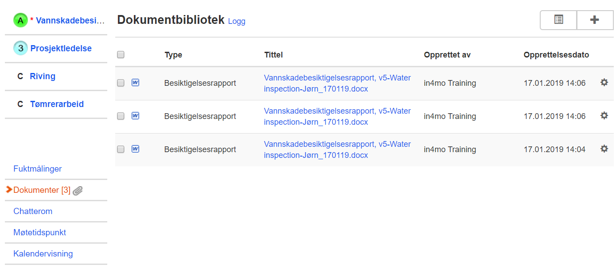Open the Fuktmålinger menu item
This screenshot has height=268, width=616.
coord(38,168)
